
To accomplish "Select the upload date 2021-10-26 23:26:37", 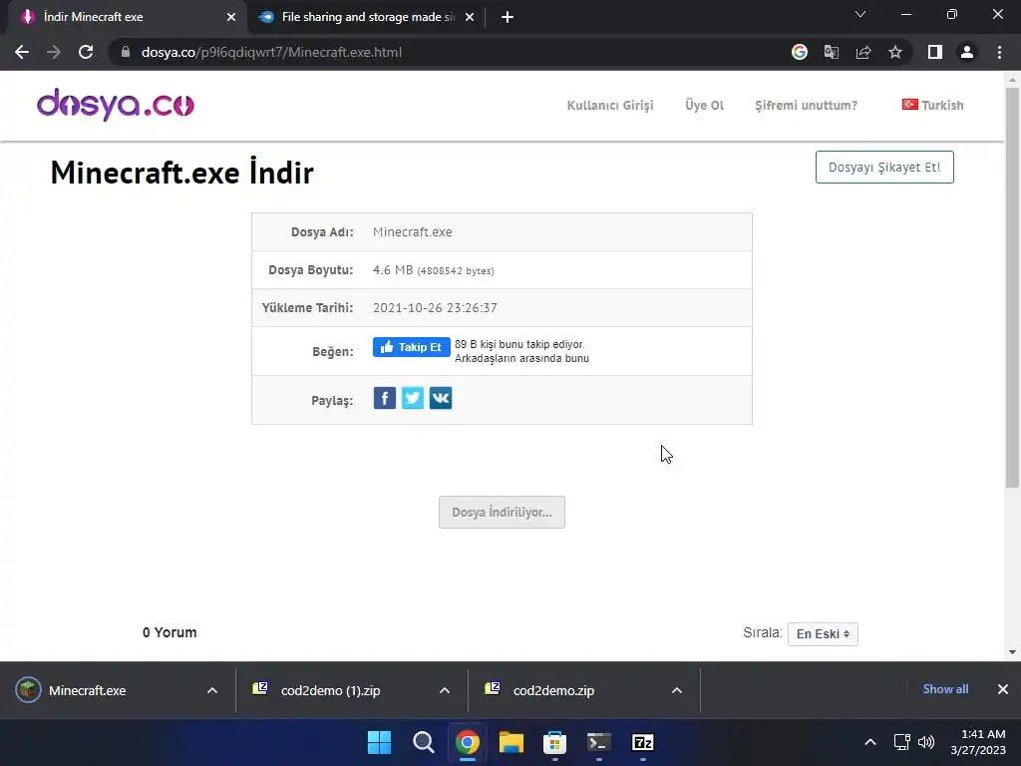I will pos(435,308).
